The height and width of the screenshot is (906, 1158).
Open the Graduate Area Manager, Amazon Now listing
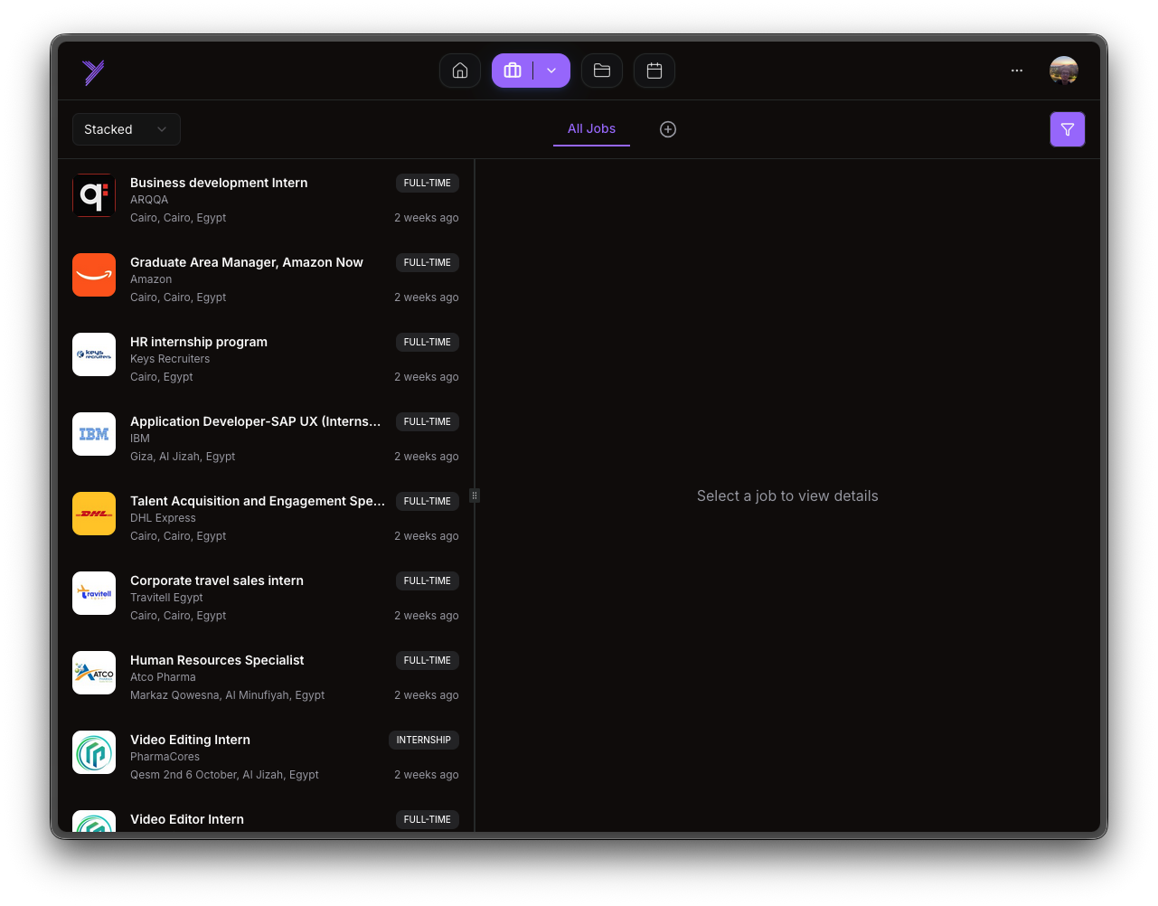[x=247, y=262]
